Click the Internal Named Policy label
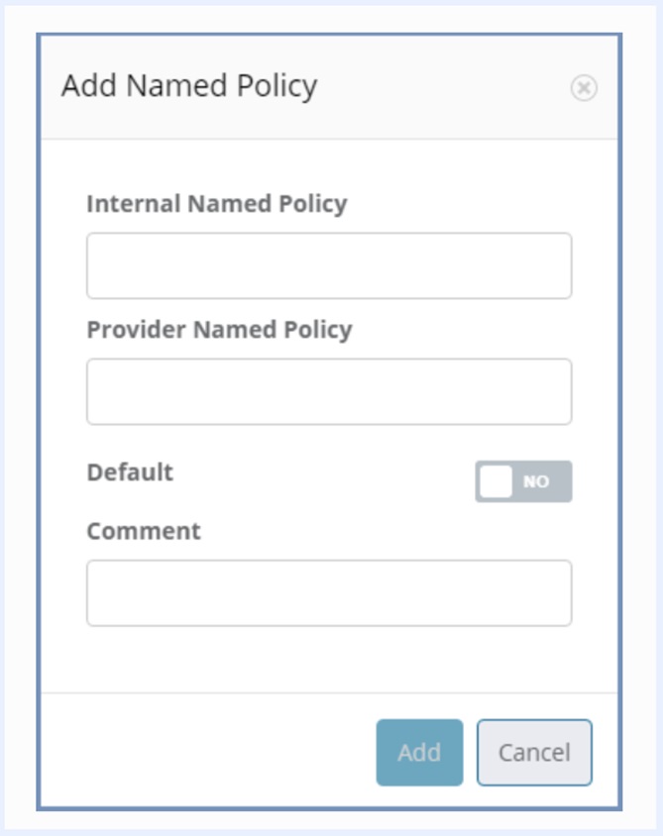The width and height of the screenshot is (663, 836). [x=217, y=203]
